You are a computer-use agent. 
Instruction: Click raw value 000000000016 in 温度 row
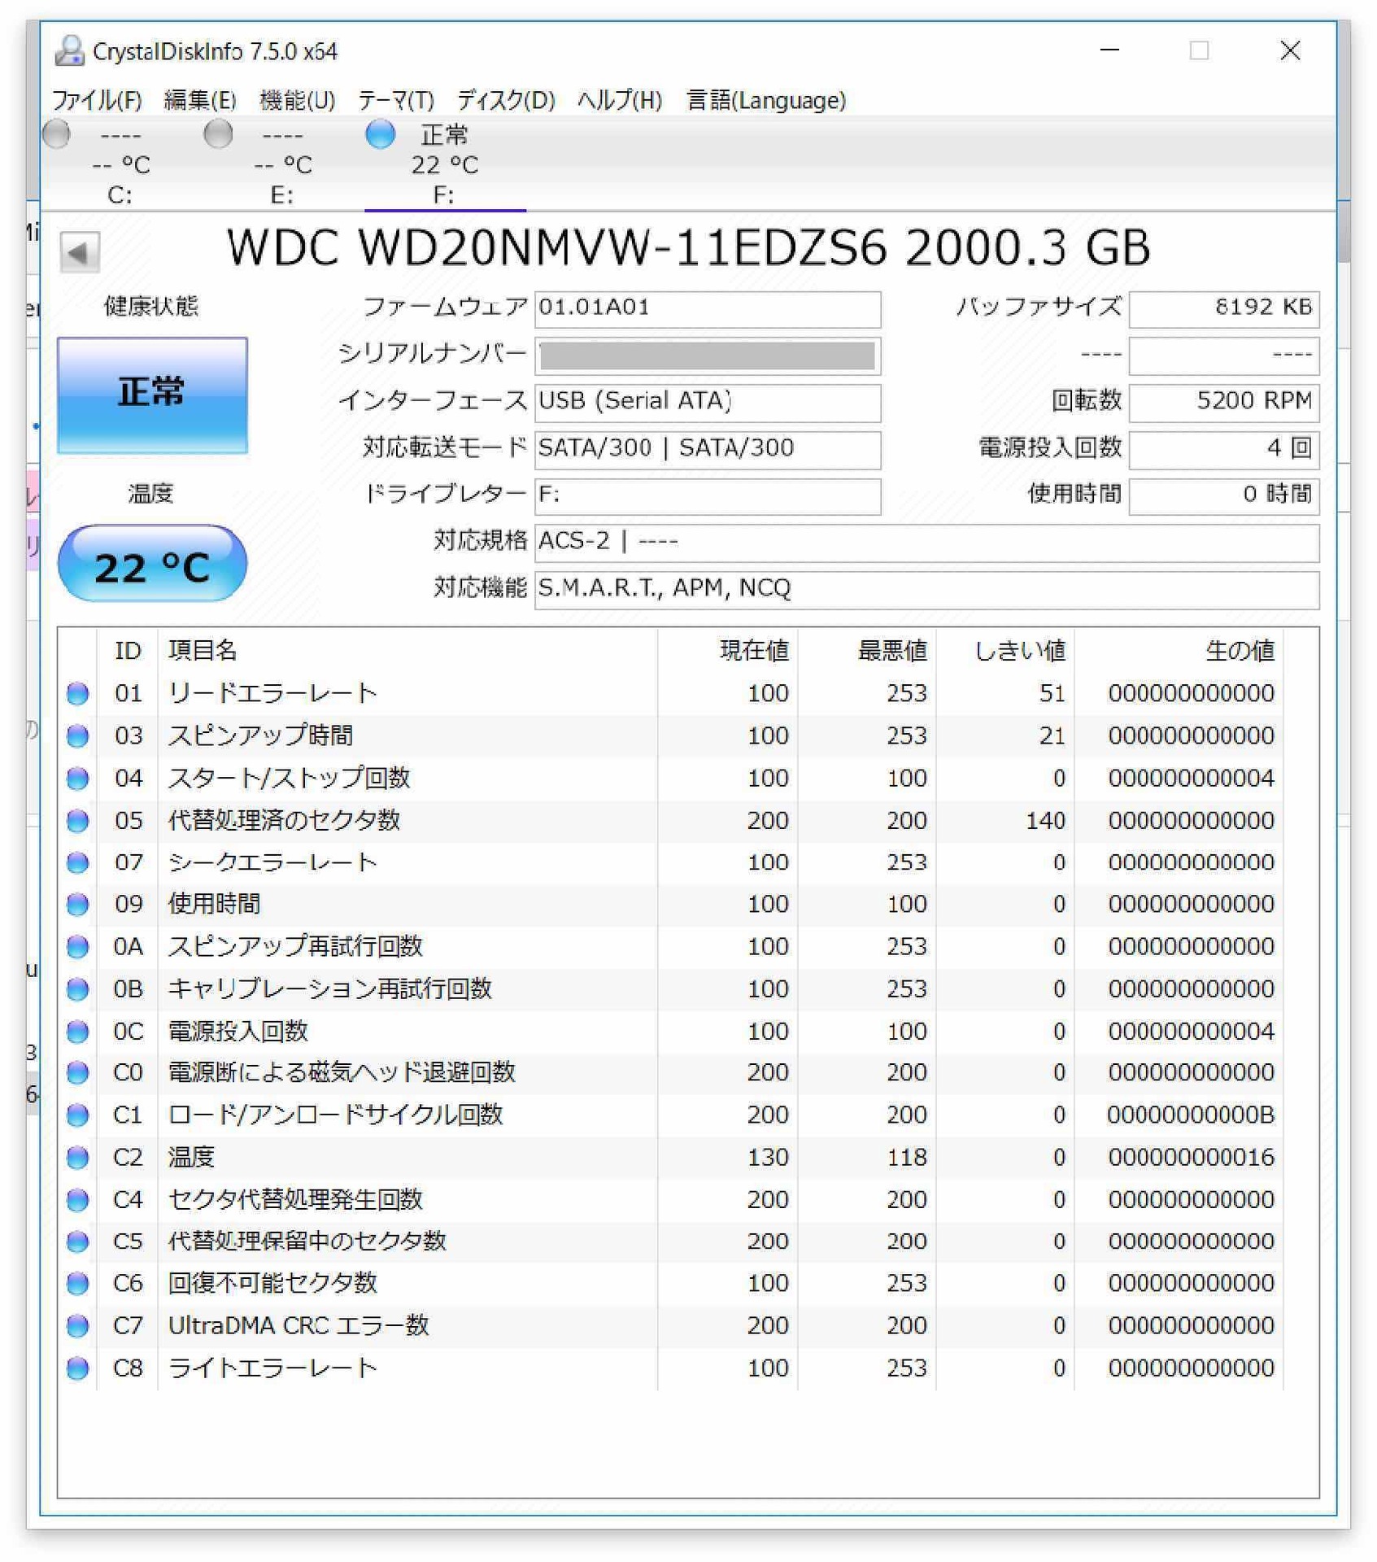(1192, 1158)
